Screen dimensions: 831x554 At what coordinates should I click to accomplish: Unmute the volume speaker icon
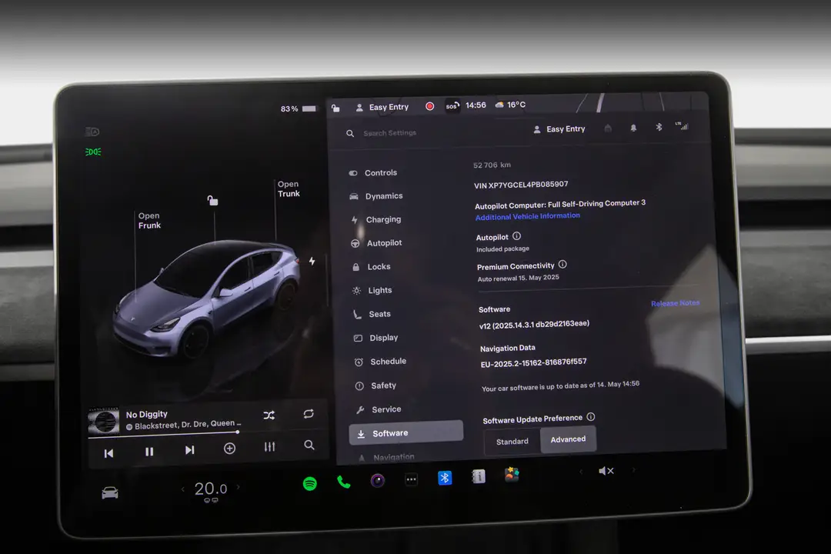[x=606, y=471]
